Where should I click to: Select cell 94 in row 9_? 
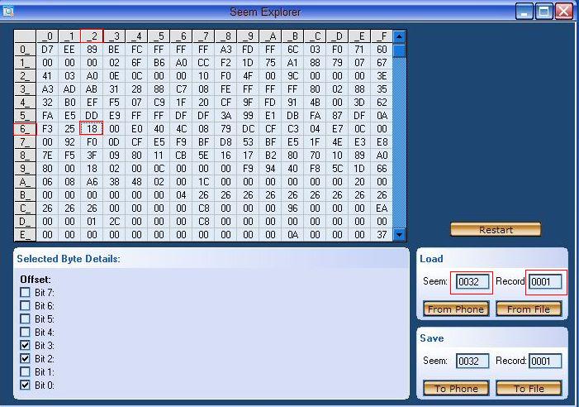pyautogui.click(x=270, y=169)
